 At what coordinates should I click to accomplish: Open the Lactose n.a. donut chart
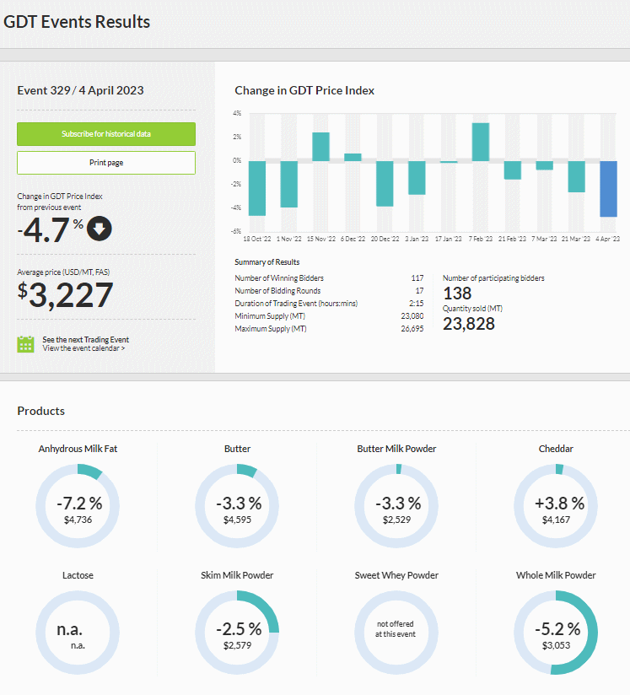point(78,633)
